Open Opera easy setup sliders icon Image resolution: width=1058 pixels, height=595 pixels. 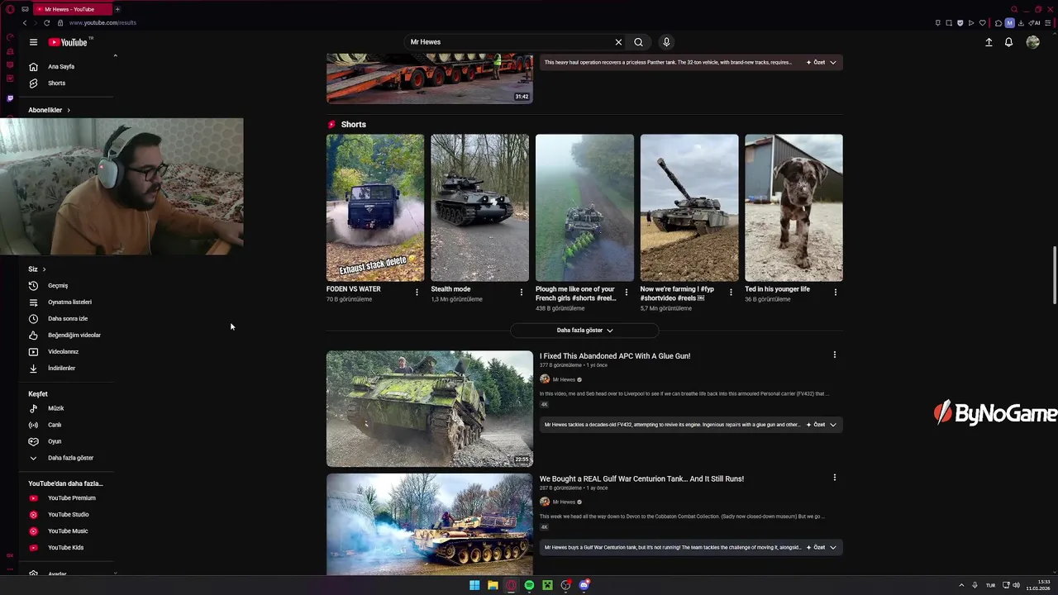pyautogui.click(x=1048, y=23)
